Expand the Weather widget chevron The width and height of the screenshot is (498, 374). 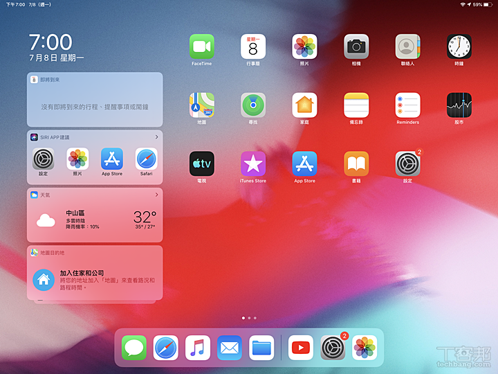point(156,195)
